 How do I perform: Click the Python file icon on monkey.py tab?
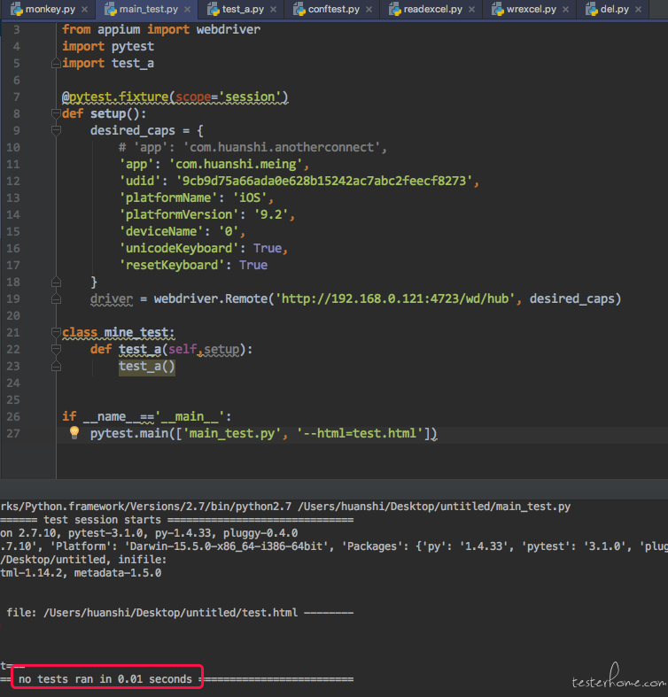pos(17,9)
